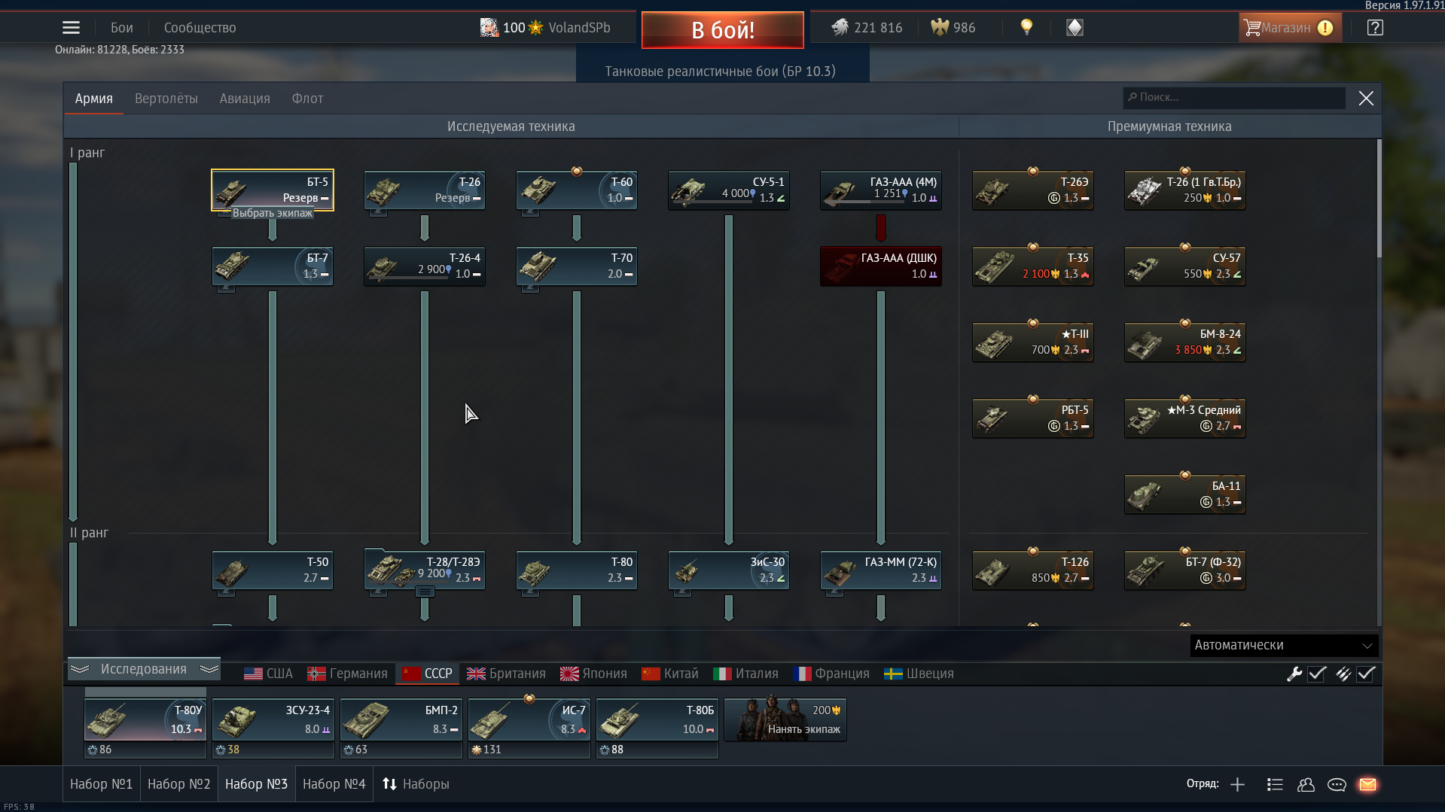Click the USA flag country icon
1445x812 pixels.
(x=253, y=674)
